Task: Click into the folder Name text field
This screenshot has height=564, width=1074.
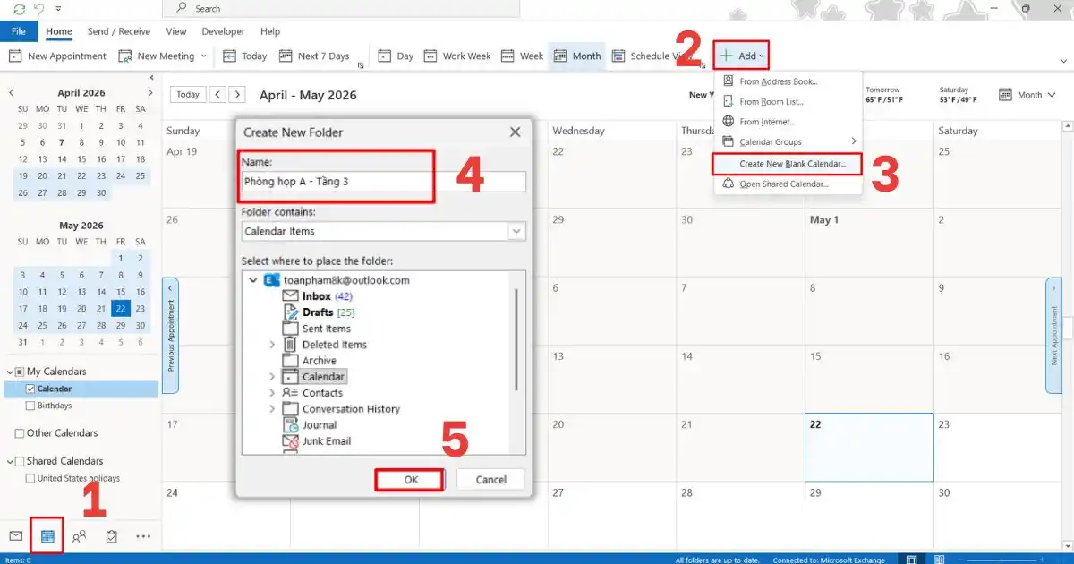Action: pyautogui.click(x=383, y=181)
